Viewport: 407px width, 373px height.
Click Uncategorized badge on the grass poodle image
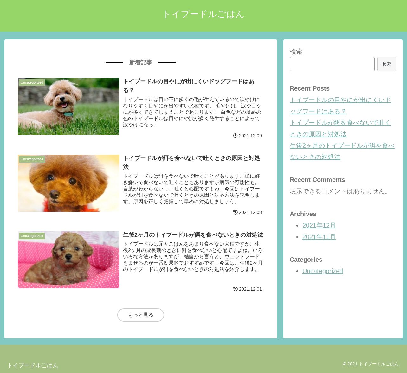pyautogui.click(x=32, y=82)
